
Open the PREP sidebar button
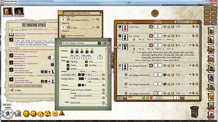point(213,20)
